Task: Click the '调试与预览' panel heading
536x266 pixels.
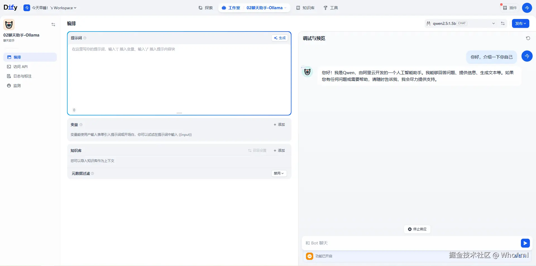Action: (314, 38)
